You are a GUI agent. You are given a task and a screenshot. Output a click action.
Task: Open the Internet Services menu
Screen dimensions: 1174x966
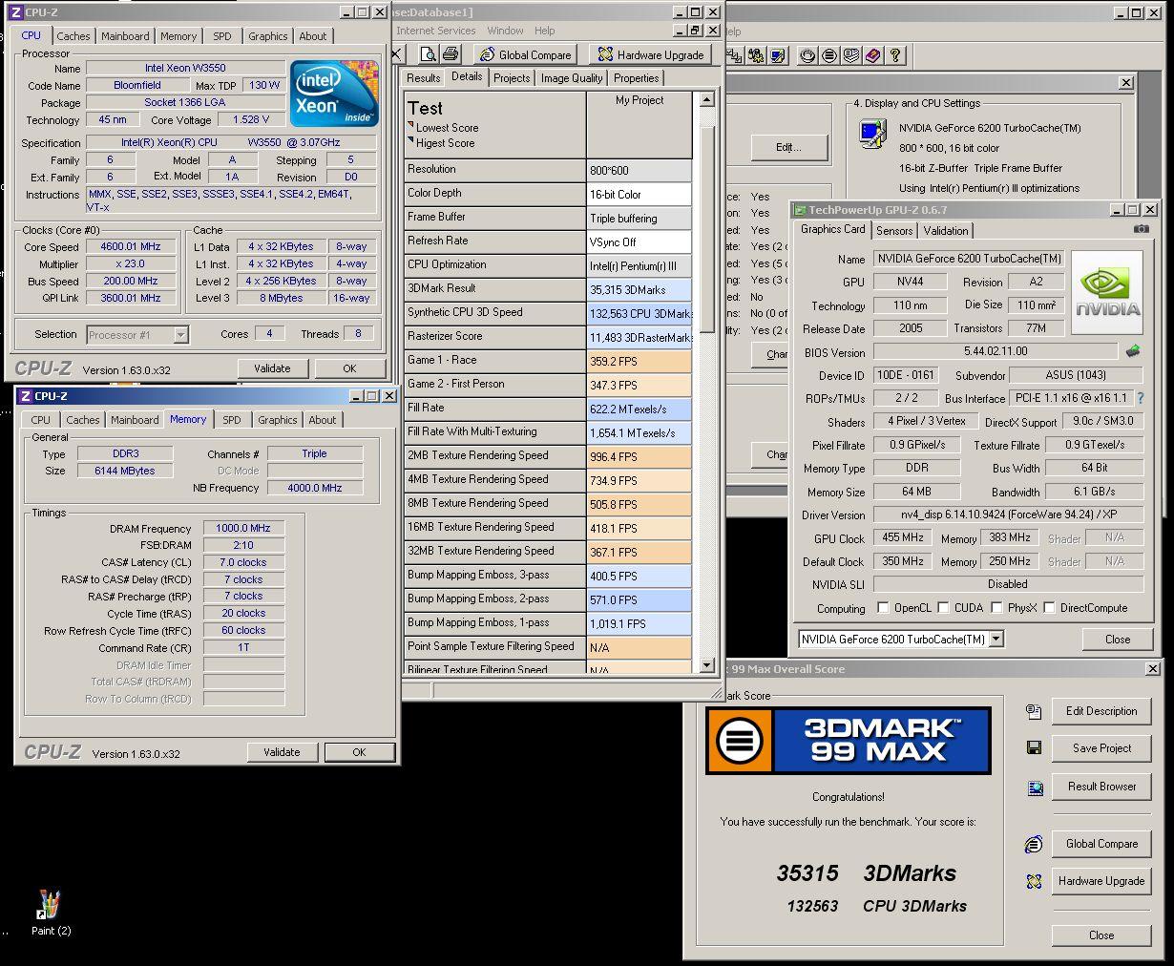coord(436,31)
